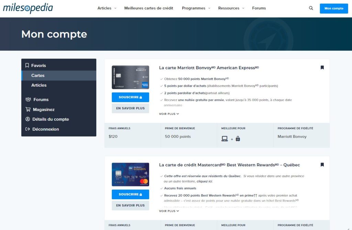The height and width of the screenshot is (230, 352).
Task: Open the Programmes dropdown menu
Action: point(196,8)
